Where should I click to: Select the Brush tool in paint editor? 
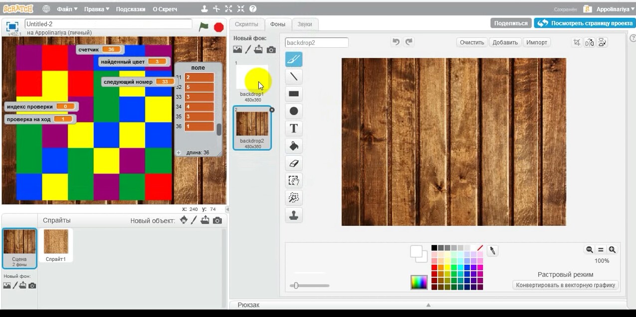click(294, 60)
